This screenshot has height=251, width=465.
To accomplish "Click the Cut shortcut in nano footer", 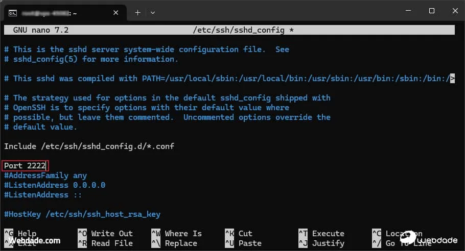I will point(245,234).
